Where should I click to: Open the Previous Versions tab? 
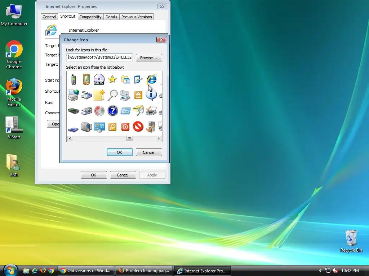[137, 17]
